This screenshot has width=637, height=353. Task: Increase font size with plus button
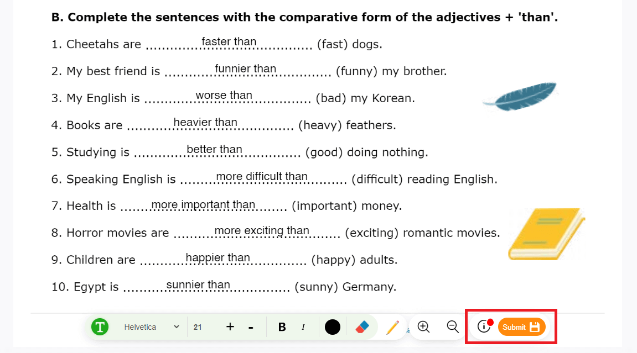click(x=230, y=327)
